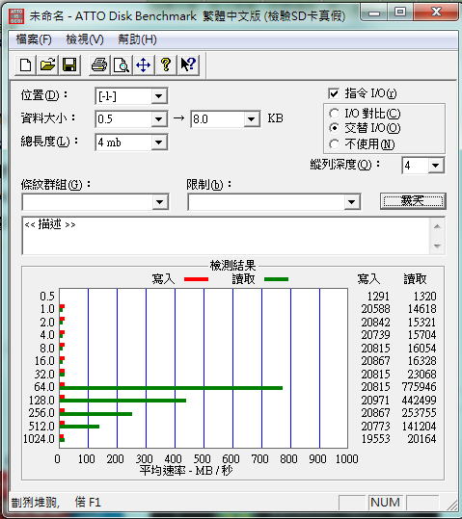Maximize the ATTO Disk Benchmark window
This screenshot has height=519, width=462.
tap(400, 13)
